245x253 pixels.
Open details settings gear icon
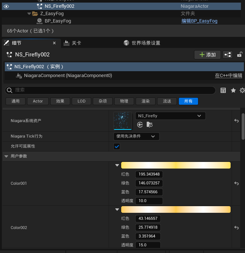242,90
